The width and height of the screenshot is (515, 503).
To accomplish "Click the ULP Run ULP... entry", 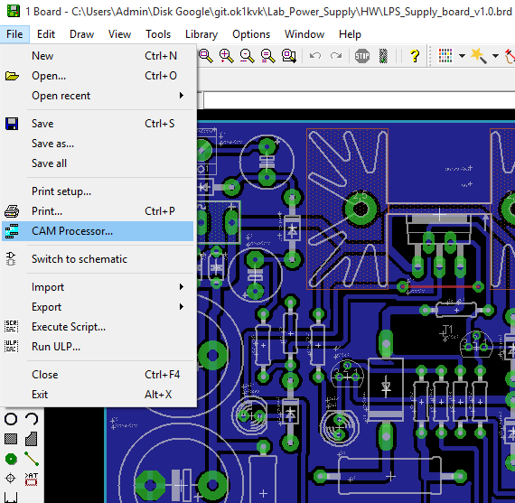I will pos(98,347).
